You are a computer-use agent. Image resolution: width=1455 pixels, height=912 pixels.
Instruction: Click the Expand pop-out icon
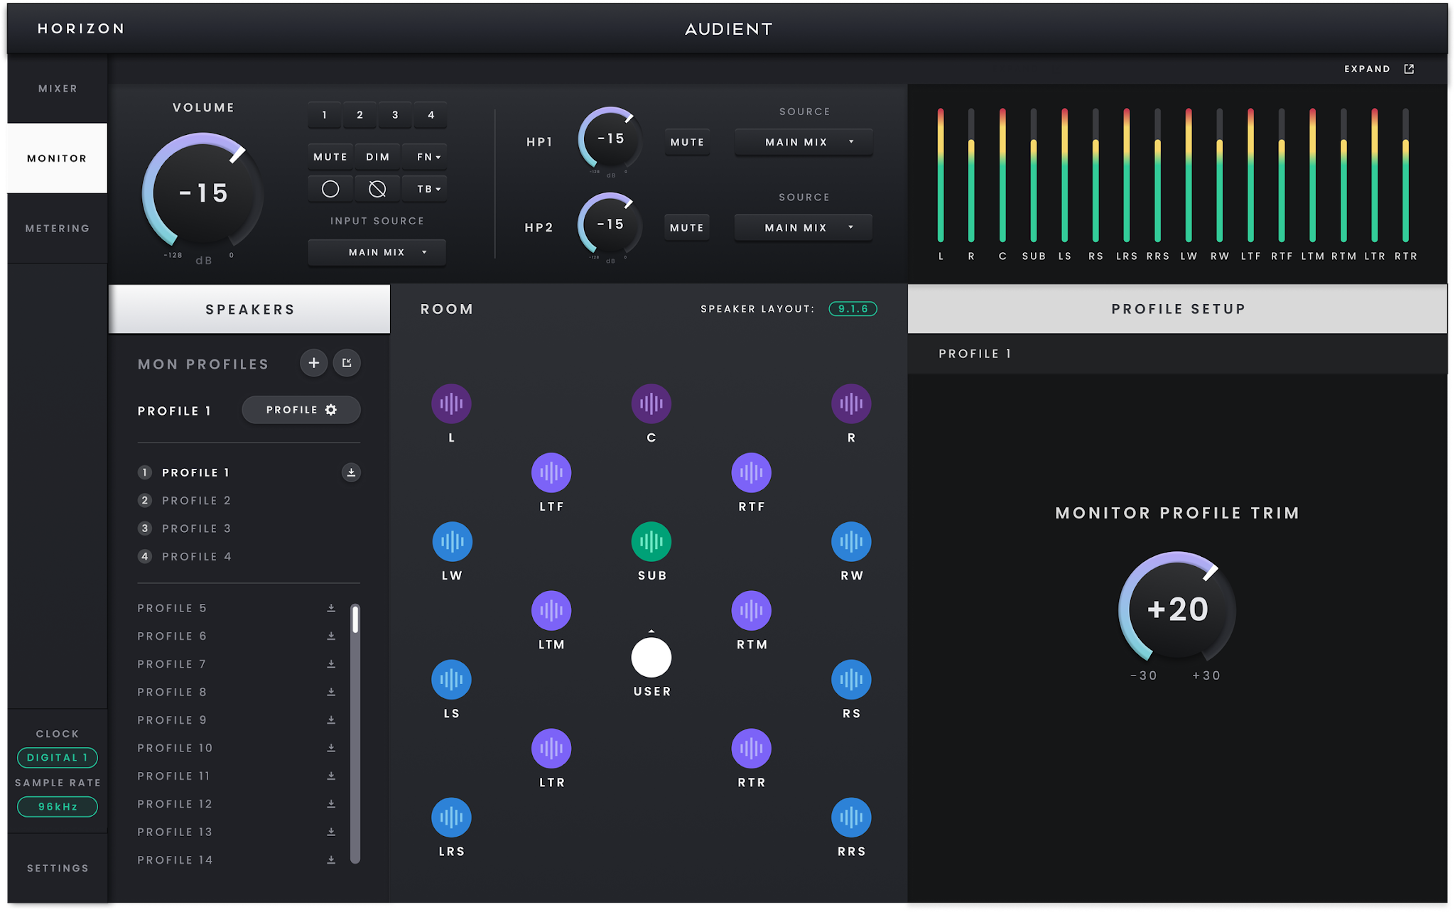click(x=1409, y=69)
